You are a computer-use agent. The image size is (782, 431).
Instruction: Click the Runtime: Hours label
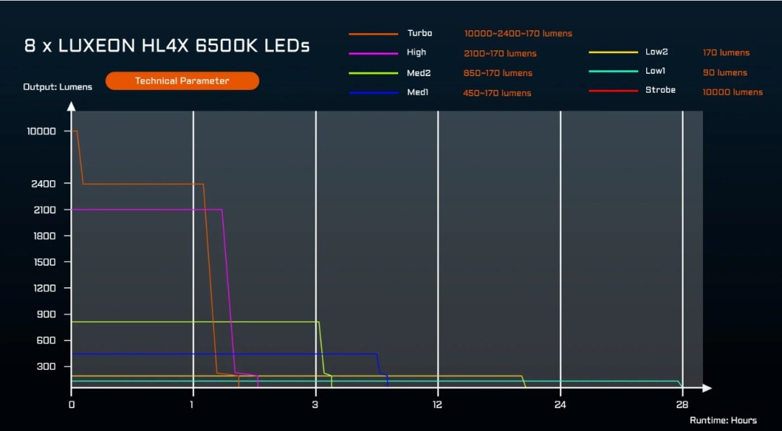pos(722,420)
